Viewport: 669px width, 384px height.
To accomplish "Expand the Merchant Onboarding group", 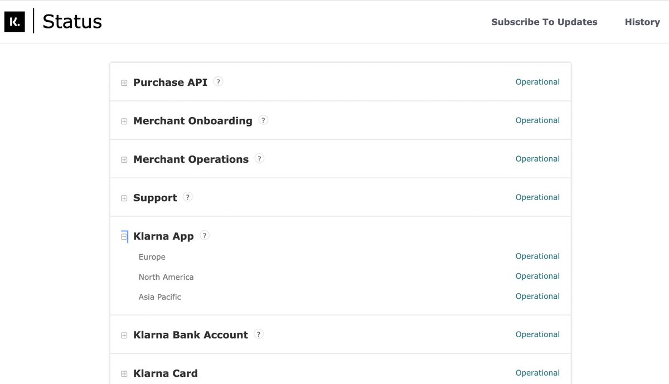I will tap(124, 121).
